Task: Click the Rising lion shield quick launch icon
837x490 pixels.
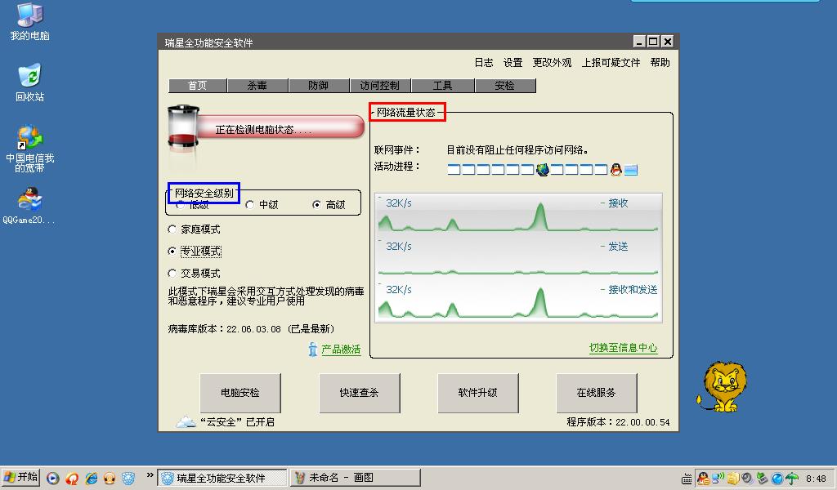Action: point(128,479)
